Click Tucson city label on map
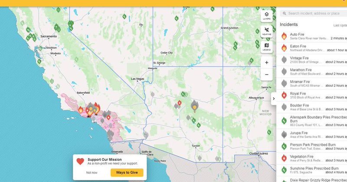The height and width of the screenshot is (182, 347). point(196,146)
